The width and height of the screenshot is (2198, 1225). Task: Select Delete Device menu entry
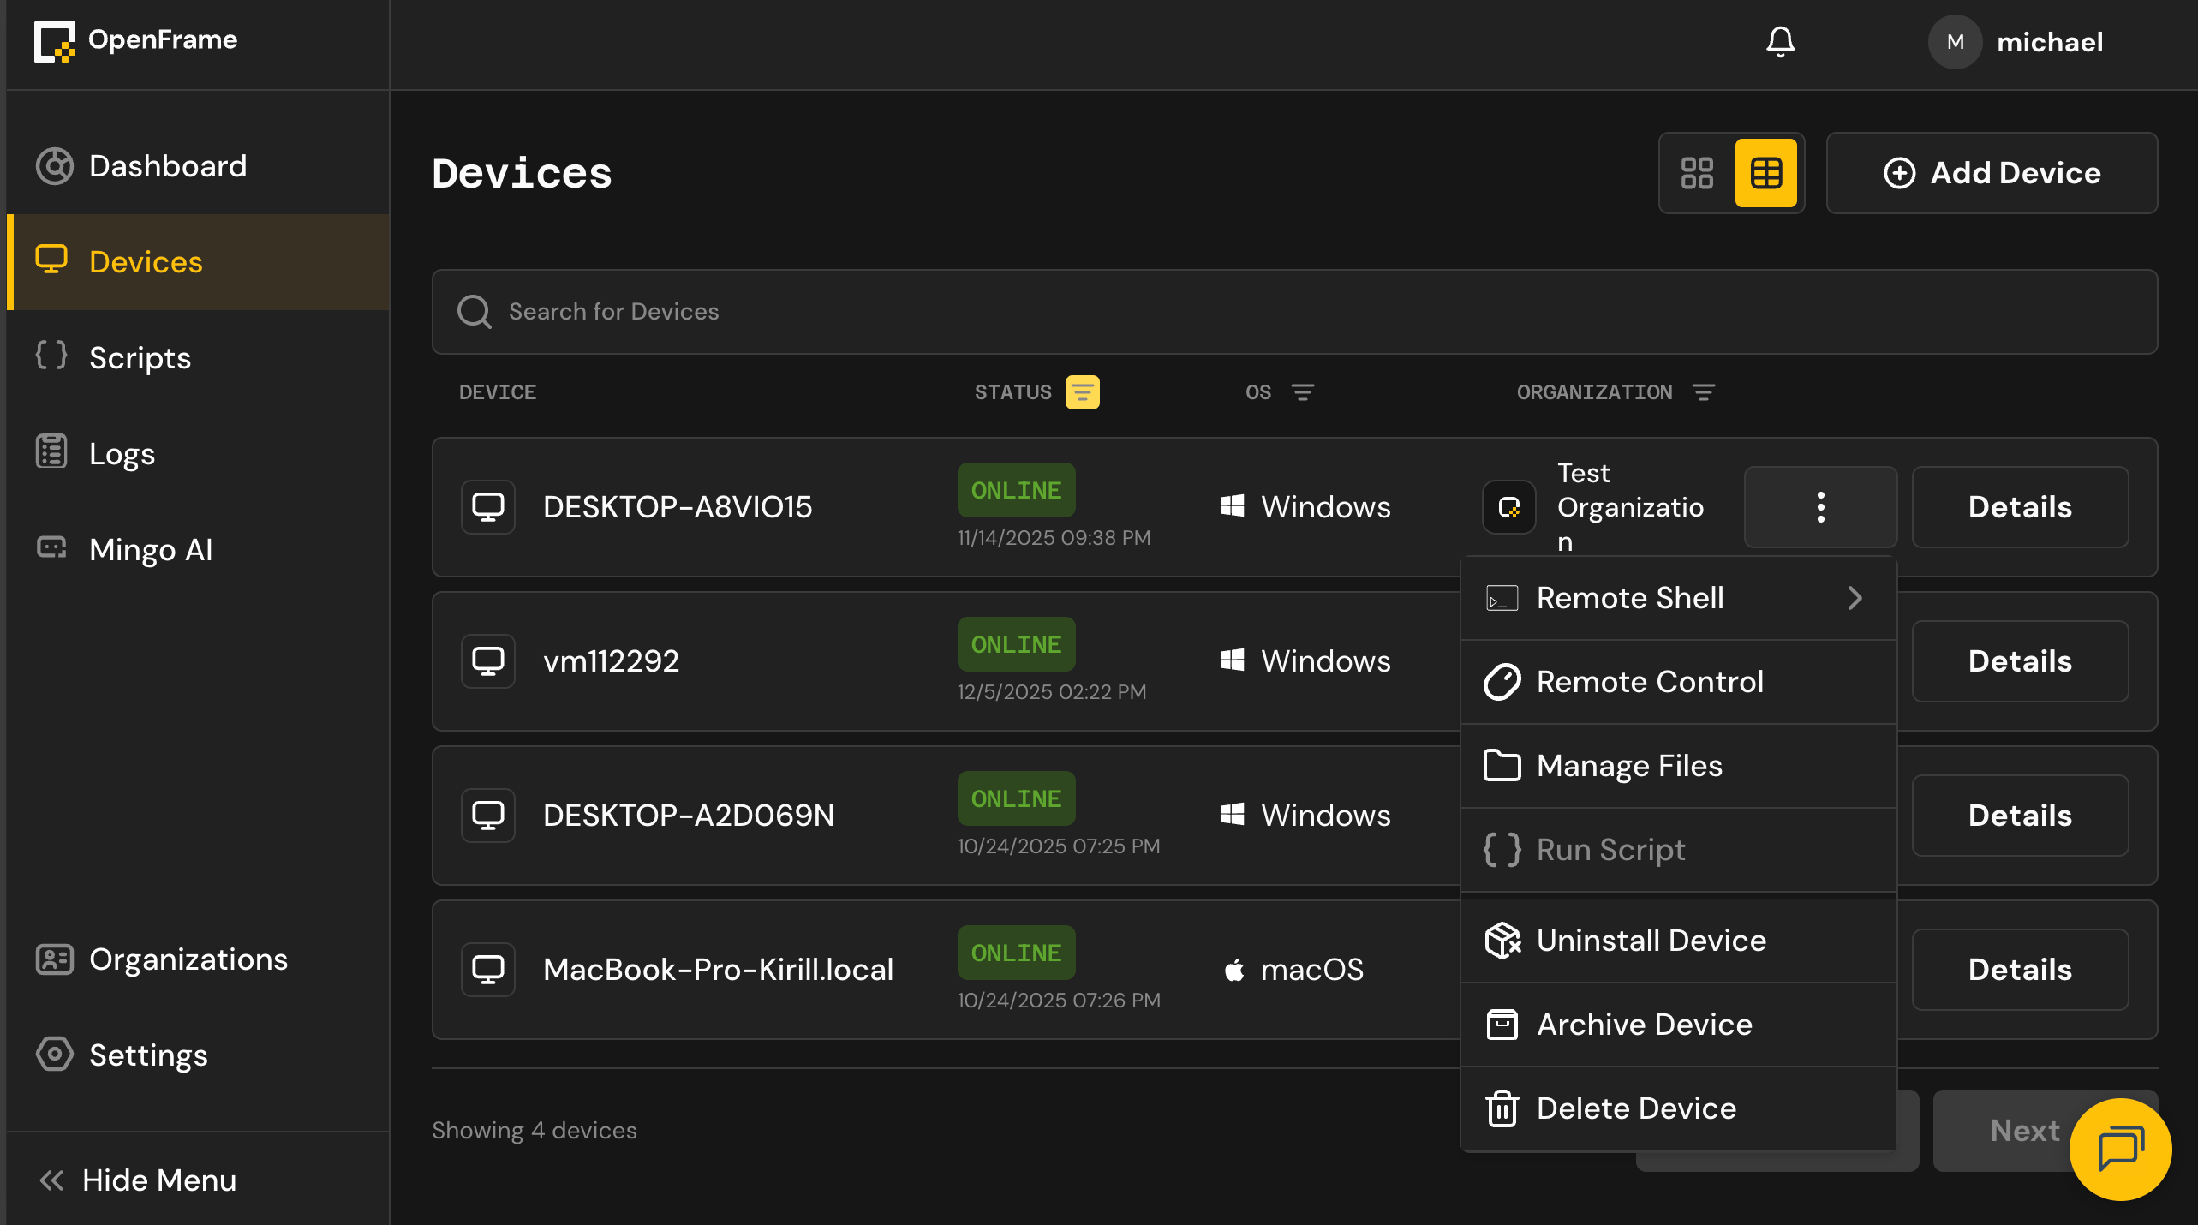1678,1108
